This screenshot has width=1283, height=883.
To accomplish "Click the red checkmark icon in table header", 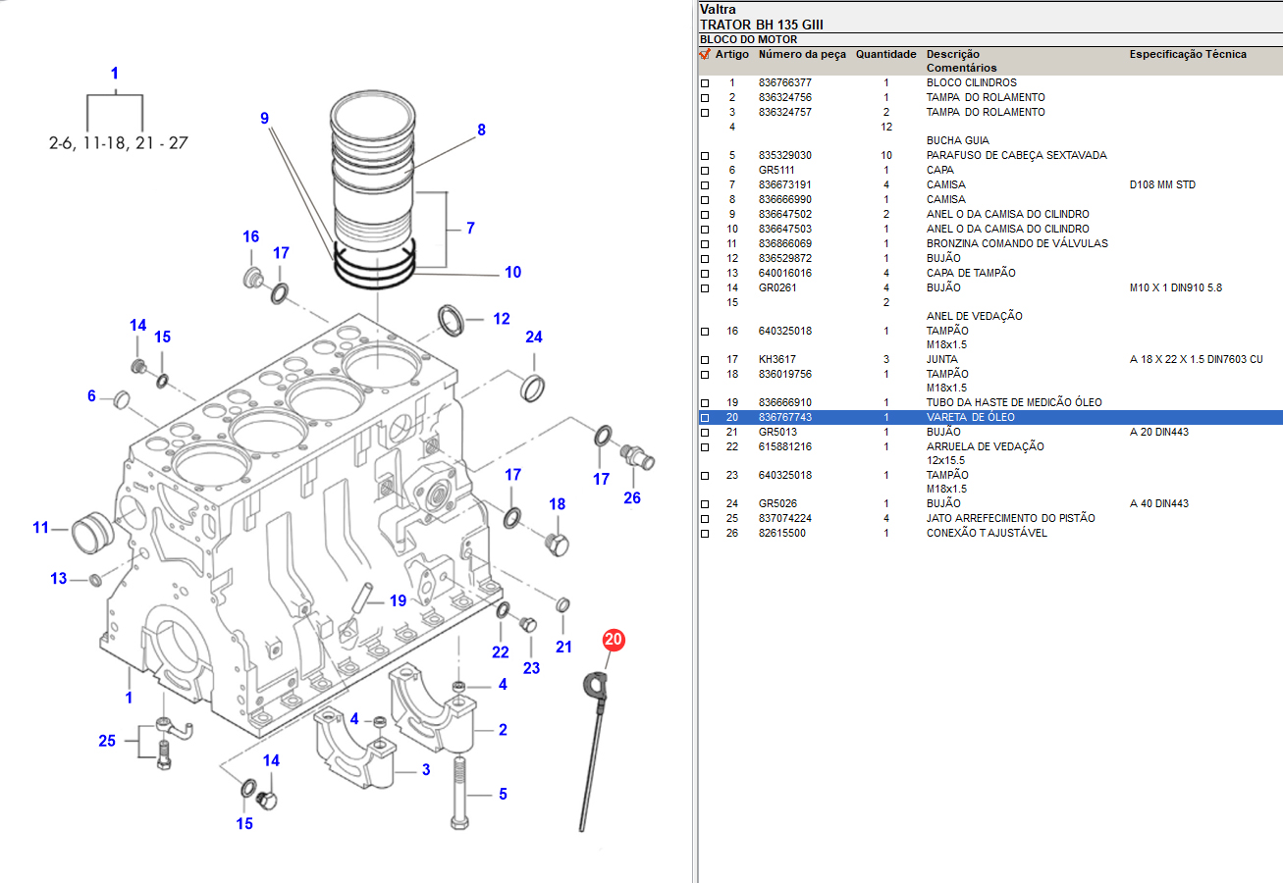I will pos(704,54).
